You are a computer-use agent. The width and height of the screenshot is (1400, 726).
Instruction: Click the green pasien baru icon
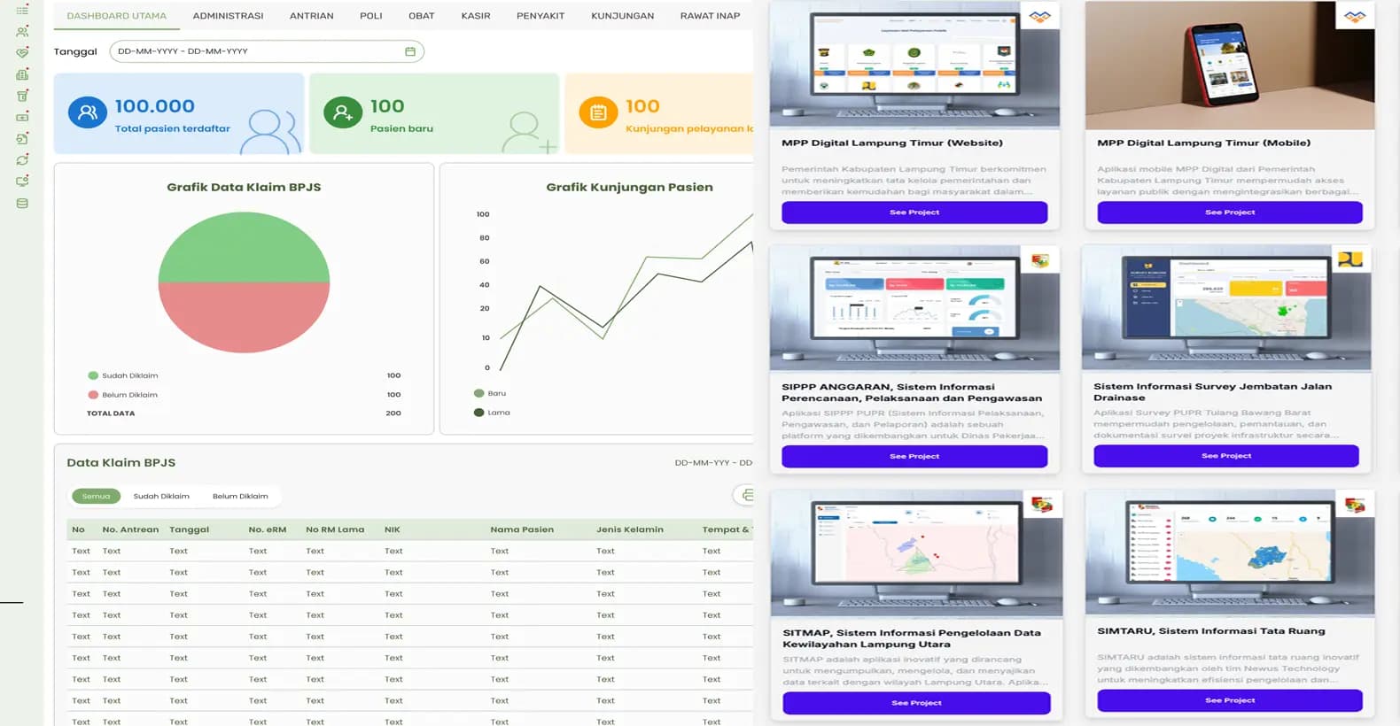pos(343,112)
